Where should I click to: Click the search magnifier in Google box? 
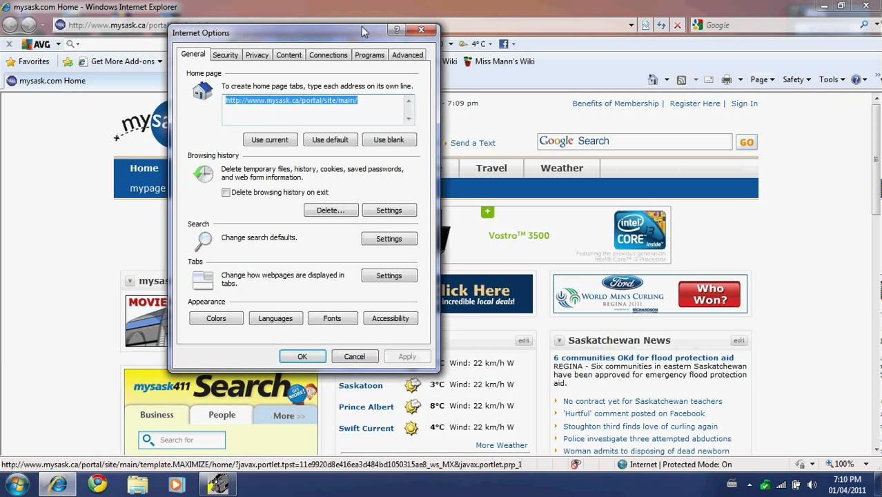864,25
